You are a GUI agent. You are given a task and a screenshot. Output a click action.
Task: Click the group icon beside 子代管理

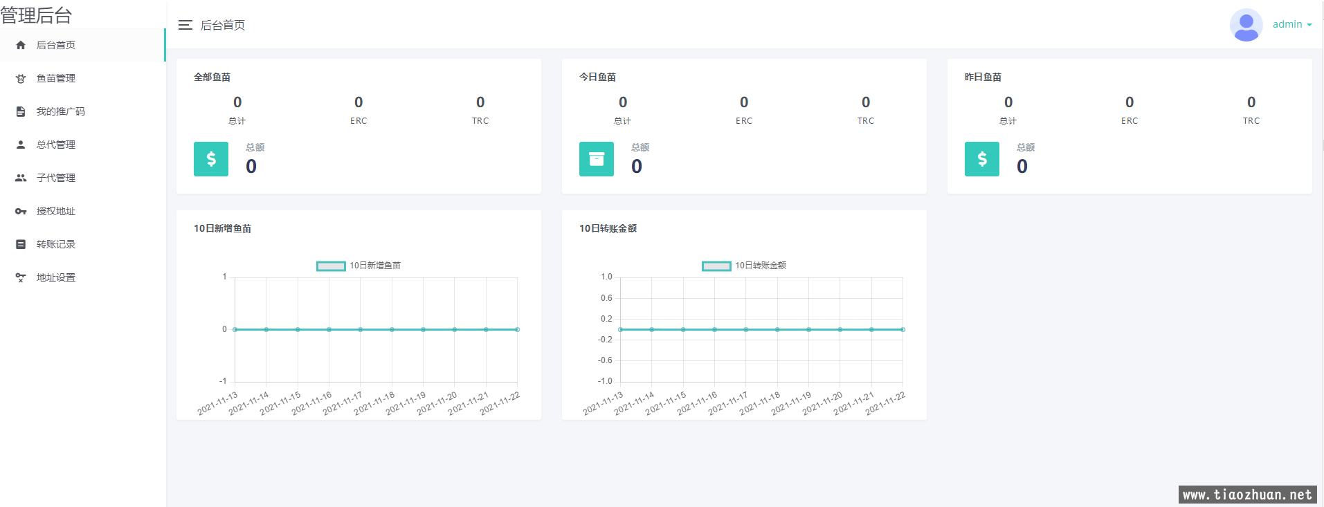pos(21,178)
